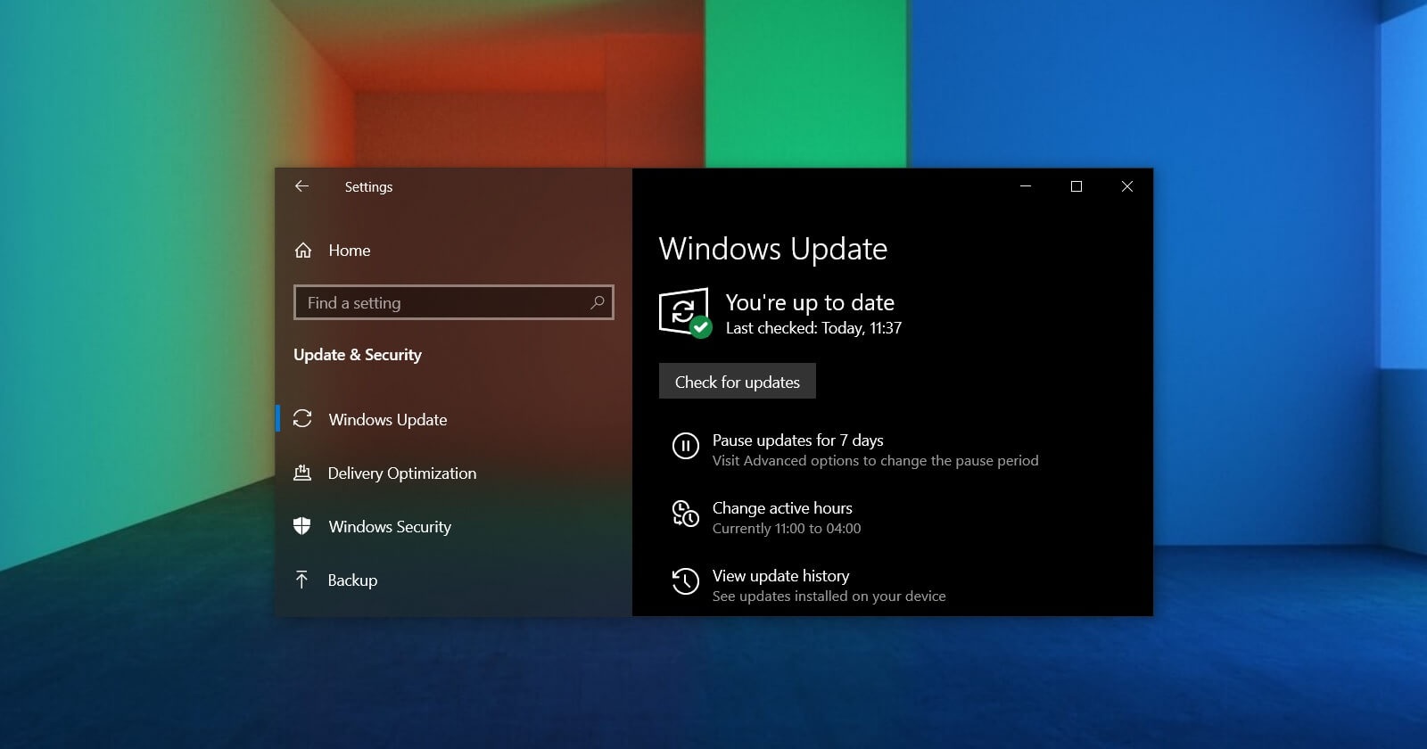Click Check for updates button
Image resolution: width=1427 pixels, height=749 pixels.
click(x=738, y=382)
